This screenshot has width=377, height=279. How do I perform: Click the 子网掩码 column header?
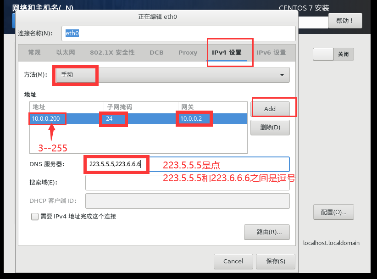(141, 107)
